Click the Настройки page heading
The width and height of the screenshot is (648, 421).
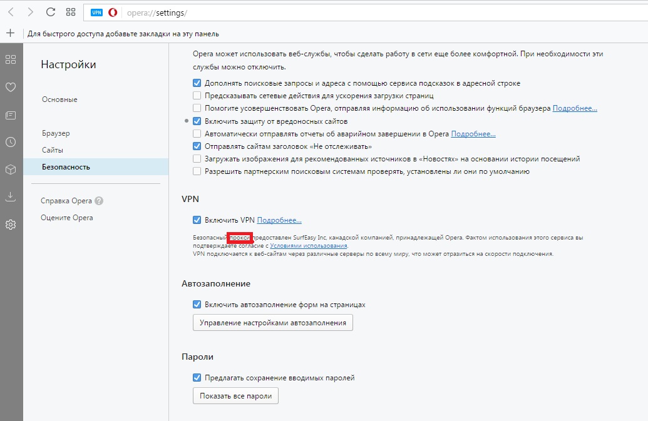(69, 64)
